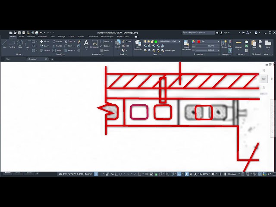
Task: Click Match Layer button
Action: point(168,50)
